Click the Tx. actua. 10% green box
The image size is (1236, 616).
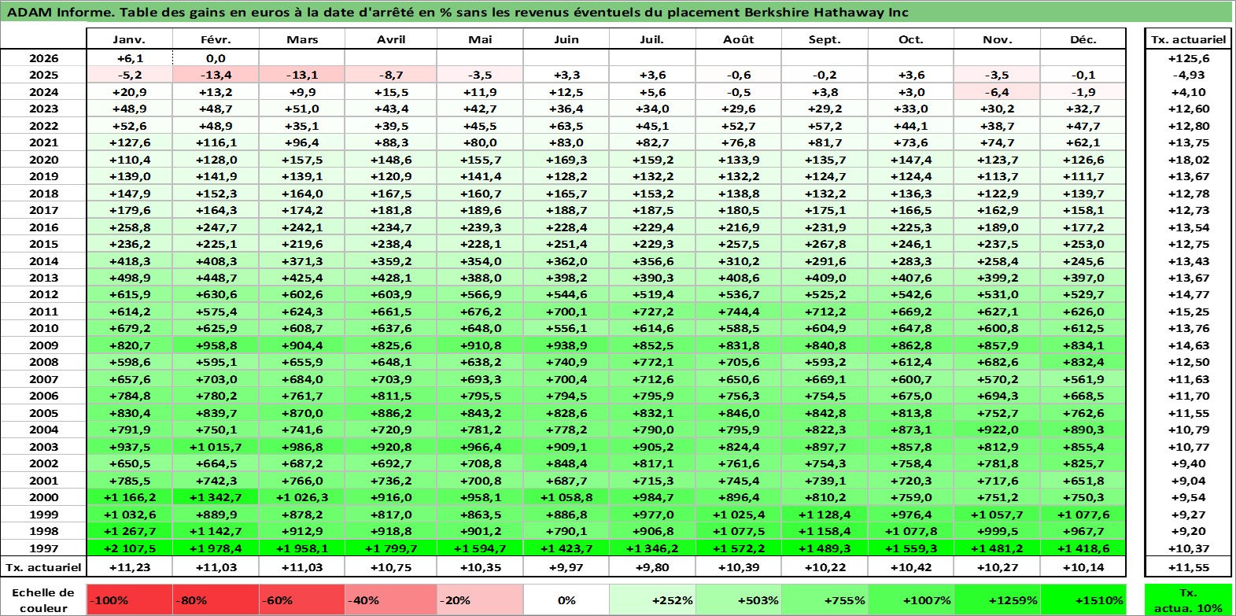[x=1188, y=599]
